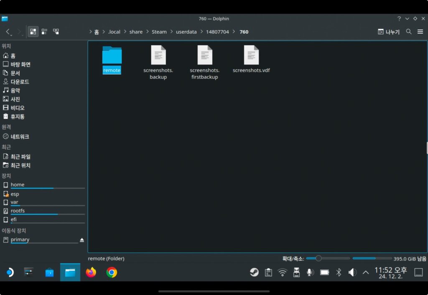Open the hamburger menu

(x=420, y=32)
